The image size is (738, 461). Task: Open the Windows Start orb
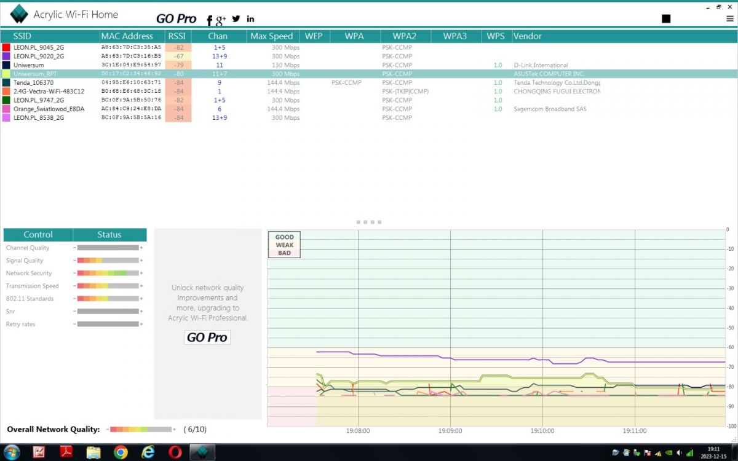pos(11,452)
